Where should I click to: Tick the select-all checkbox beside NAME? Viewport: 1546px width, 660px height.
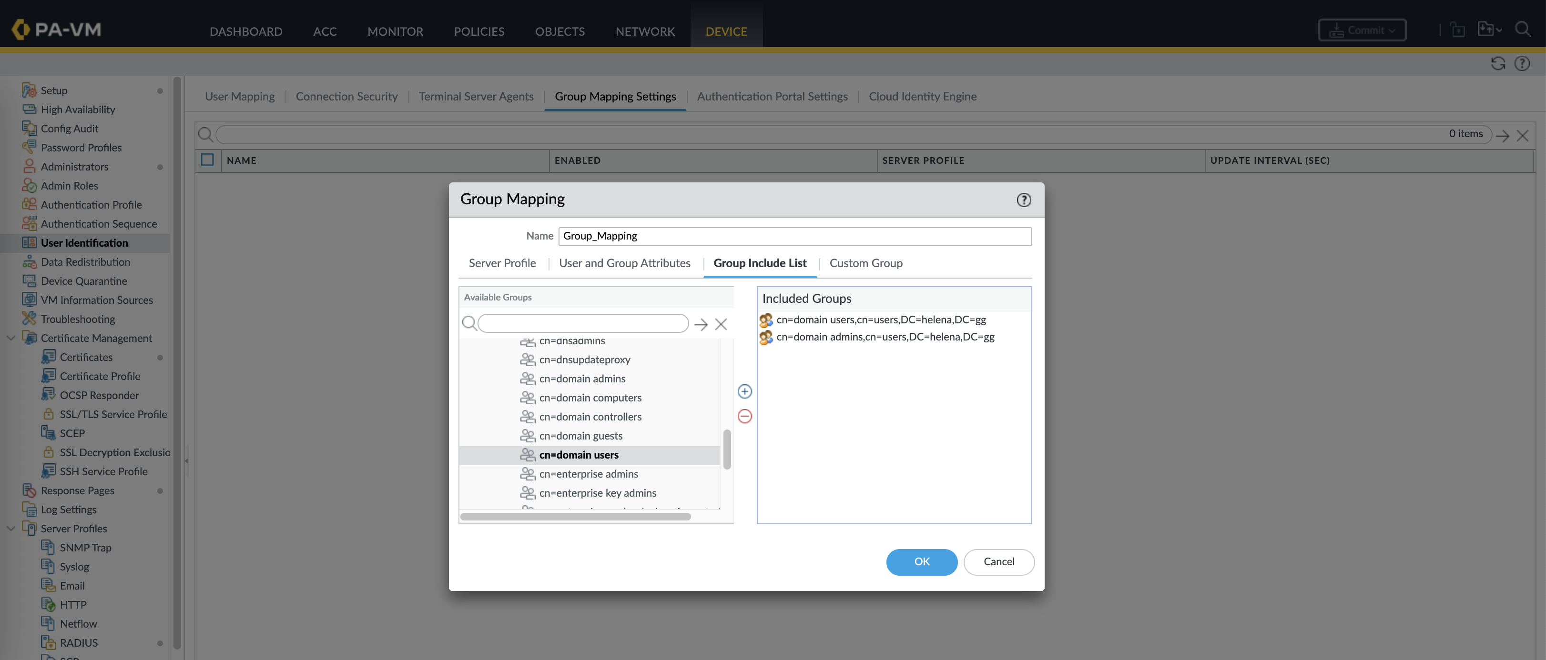(x=208, y=160)
